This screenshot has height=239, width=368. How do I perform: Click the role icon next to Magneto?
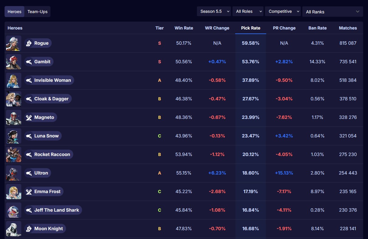29,117
